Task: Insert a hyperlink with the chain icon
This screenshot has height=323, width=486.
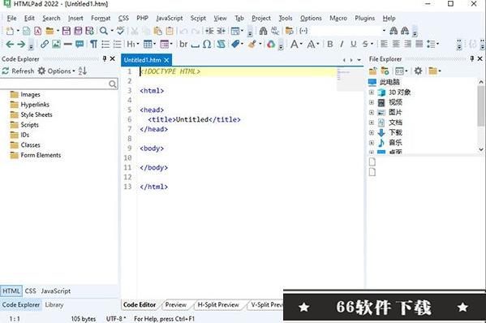Action: (45, 44)
